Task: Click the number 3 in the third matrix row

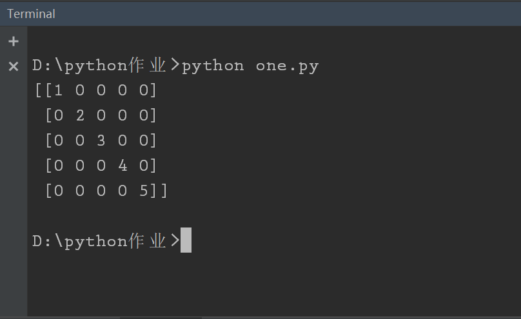Action: point(101,140)
